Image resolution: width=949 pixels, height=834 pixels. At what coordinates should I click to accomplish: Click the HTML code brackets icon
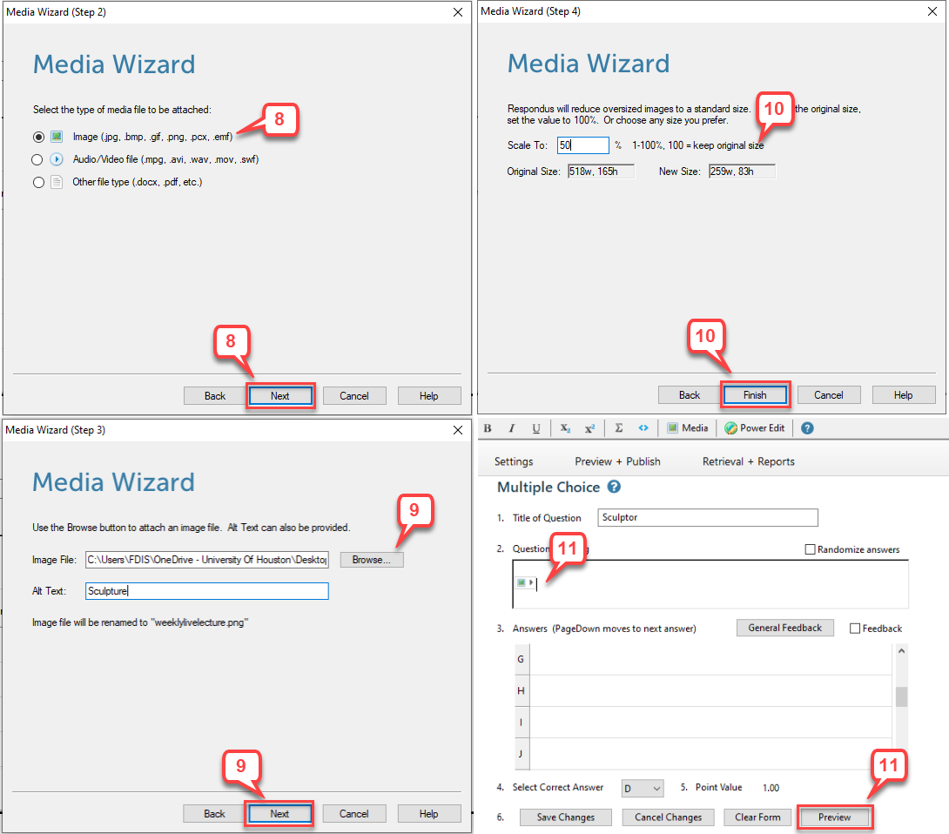click(x=643, y=428)
